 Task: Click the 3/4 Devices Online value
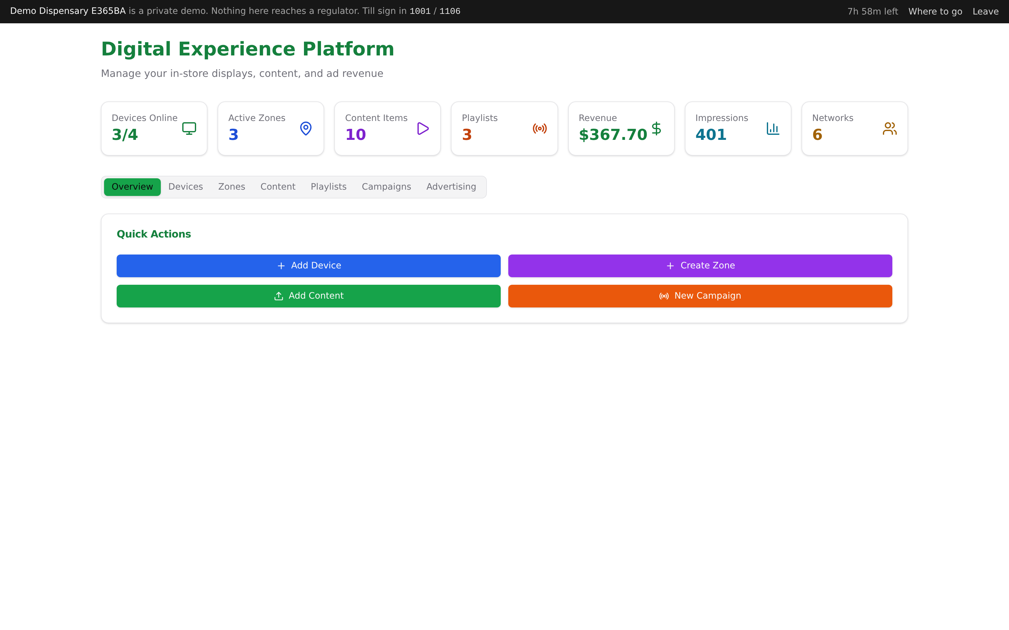125,135
